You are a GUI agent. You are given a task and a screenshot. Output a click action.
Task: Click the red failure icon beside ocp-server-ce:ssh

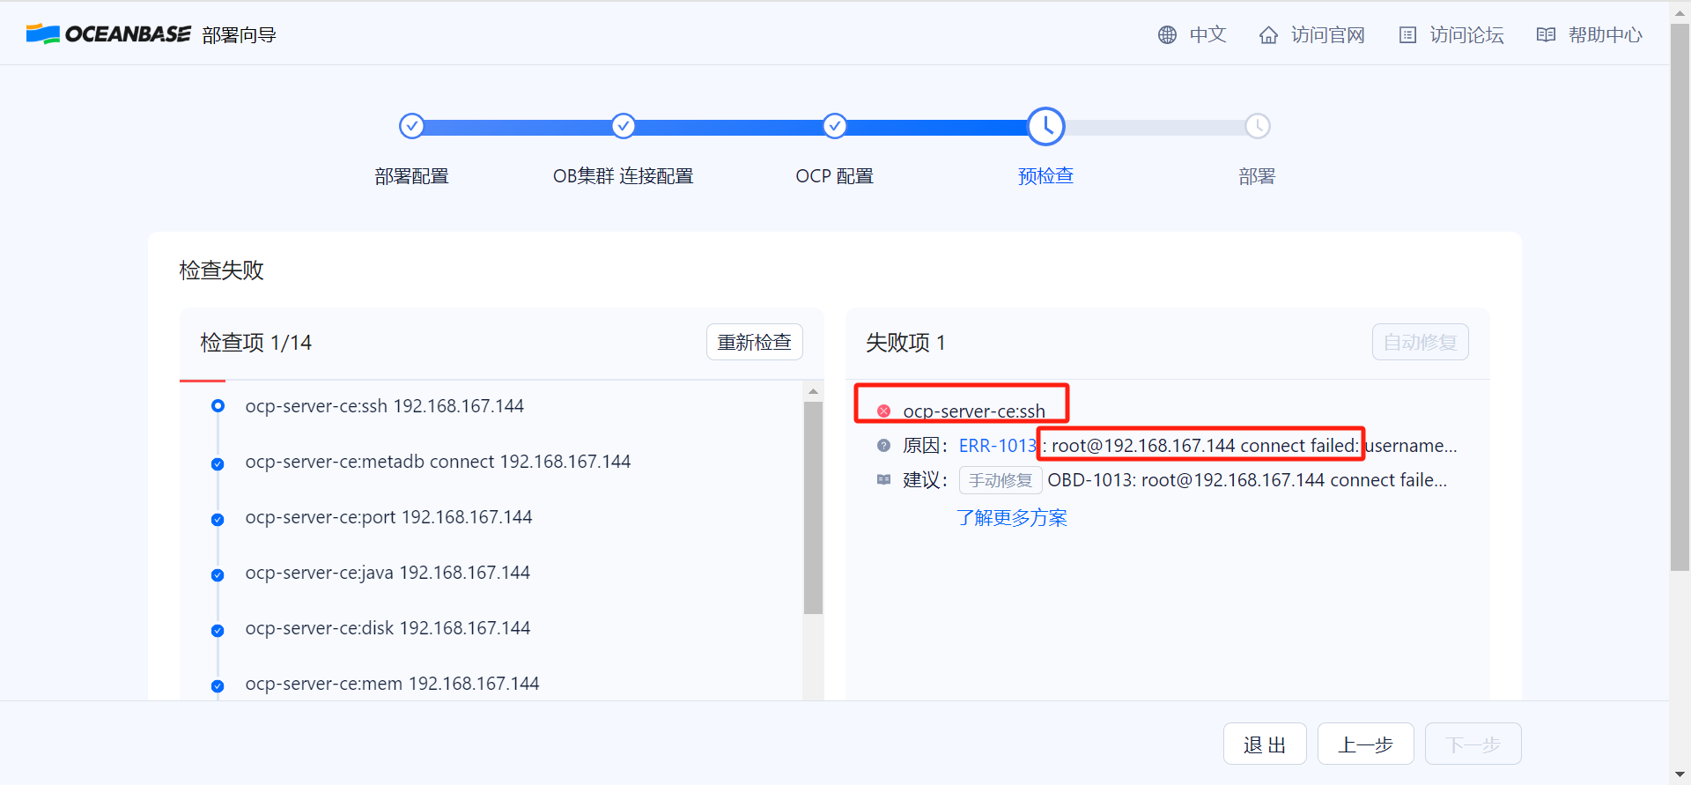click(883, 411)
